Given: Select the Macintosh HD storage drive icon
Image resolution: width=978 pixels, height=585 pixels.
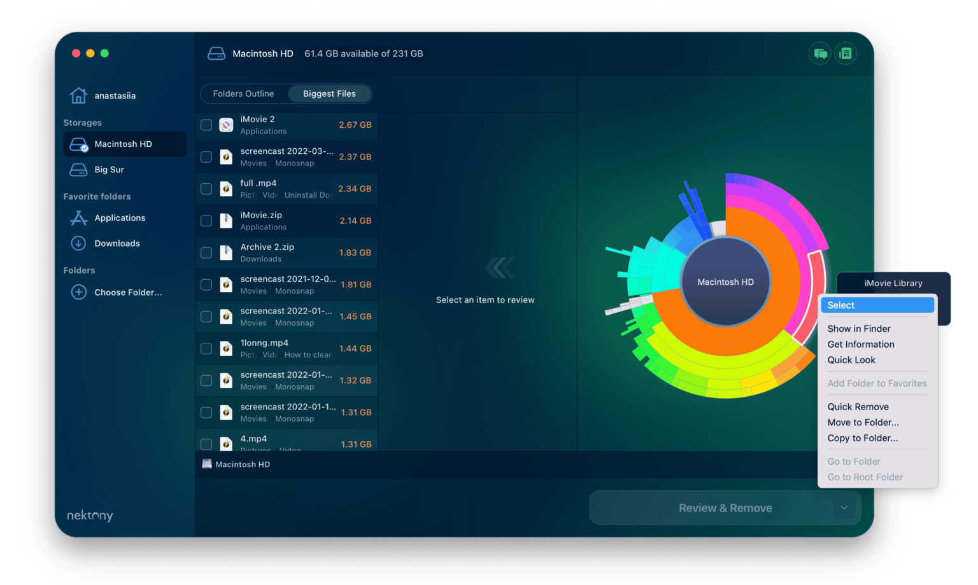Looking at the screenshot, I should coord(77,144).
